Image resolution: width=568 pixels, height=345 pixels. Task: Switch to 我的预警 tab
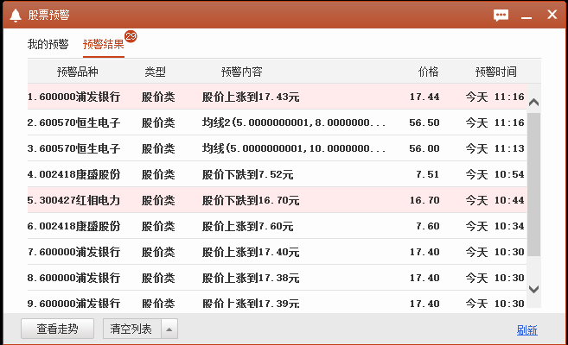coord(48,44)
